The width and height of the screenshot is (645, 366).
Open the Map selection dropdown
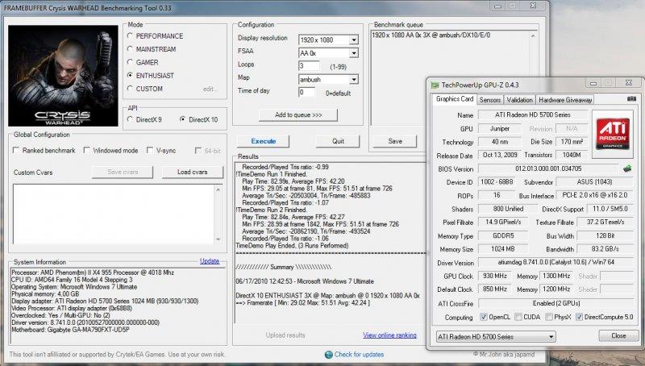[353, 80]
